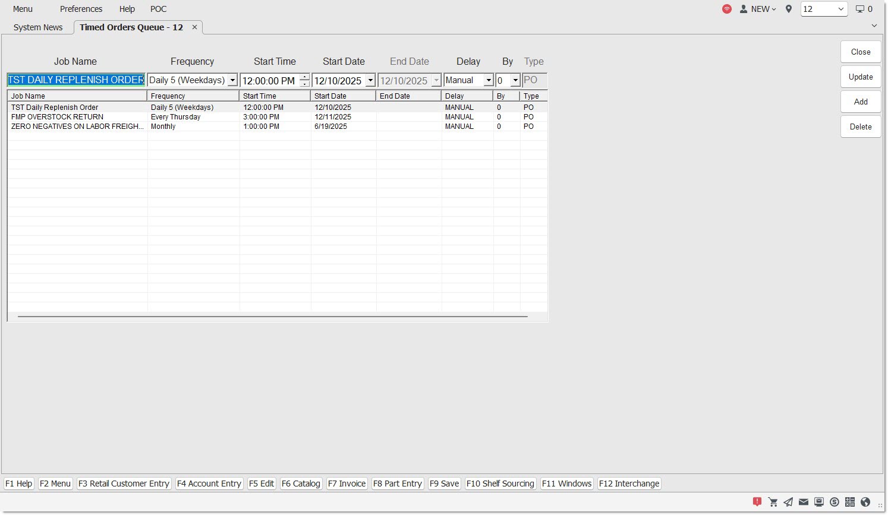Screen dimensions: 888x515
Task: Click the circled S icon
Action: point(835,502)
